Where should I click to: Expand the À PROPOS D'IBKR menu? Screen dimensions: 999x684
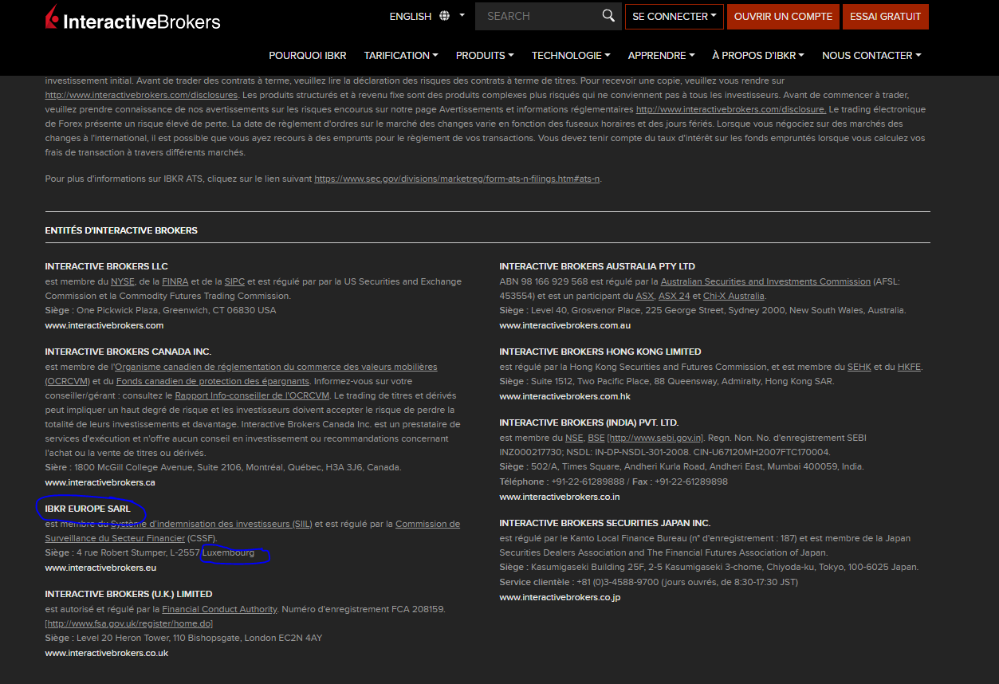click(x=758, y=55)
